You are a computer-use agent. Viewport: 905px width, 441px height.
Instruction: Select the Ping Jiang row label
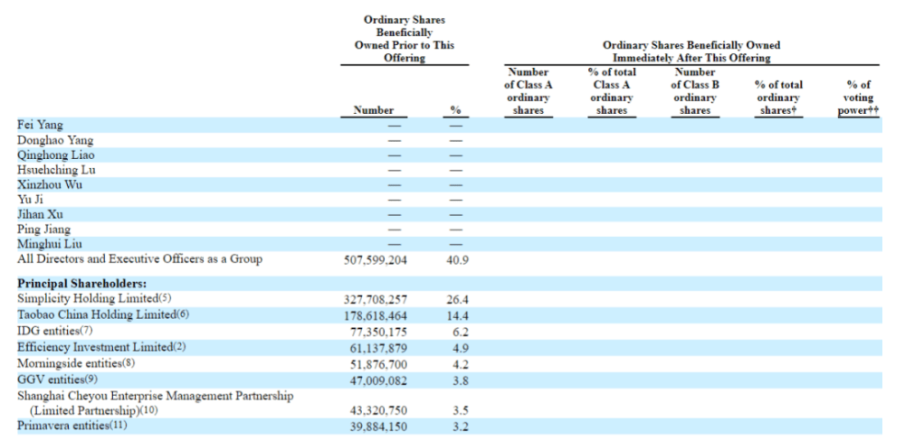tap(43, 230)
